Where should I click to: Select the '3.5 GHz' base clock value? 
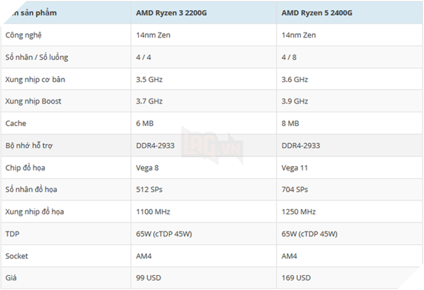(x=149, y=79)
